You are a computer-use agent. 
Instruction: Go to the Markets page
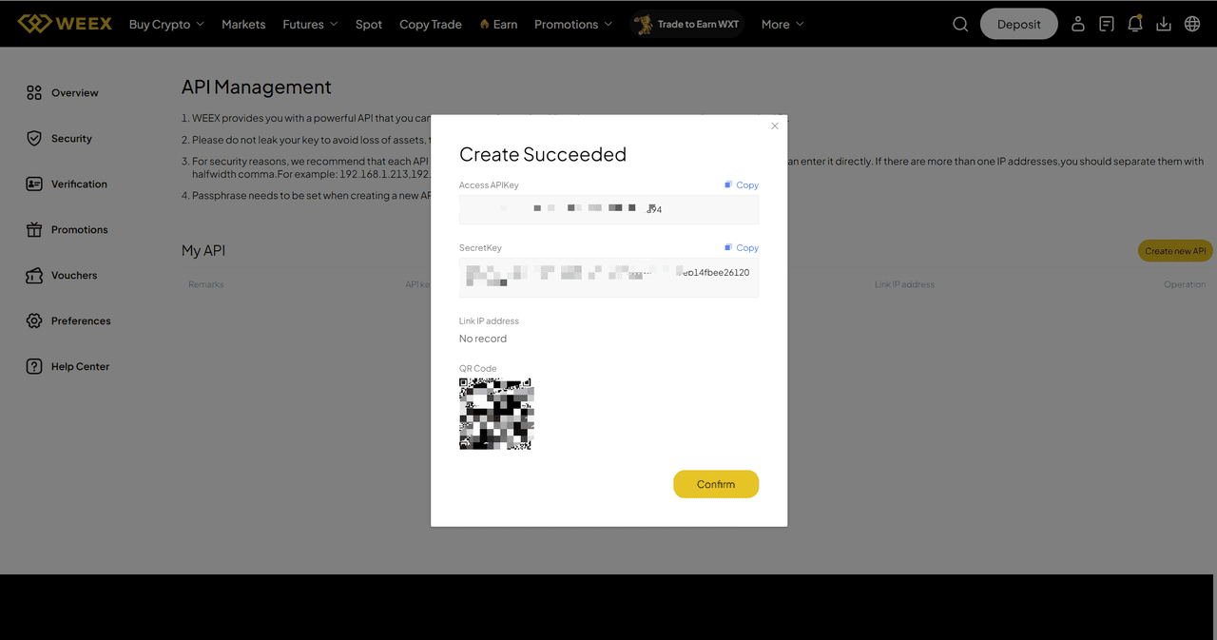[x=243, y=24]
